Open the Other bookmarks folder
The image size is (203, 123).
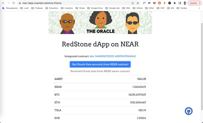150,8
